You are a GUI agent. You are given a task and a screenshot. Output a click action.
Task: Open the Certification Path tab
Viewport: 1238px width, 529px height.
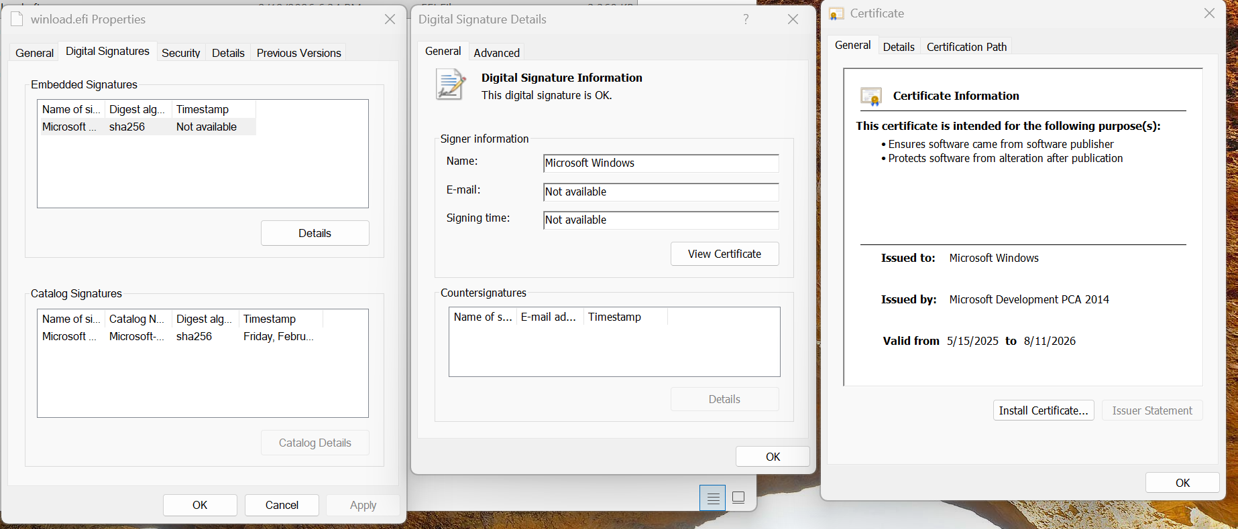(966, 47)
